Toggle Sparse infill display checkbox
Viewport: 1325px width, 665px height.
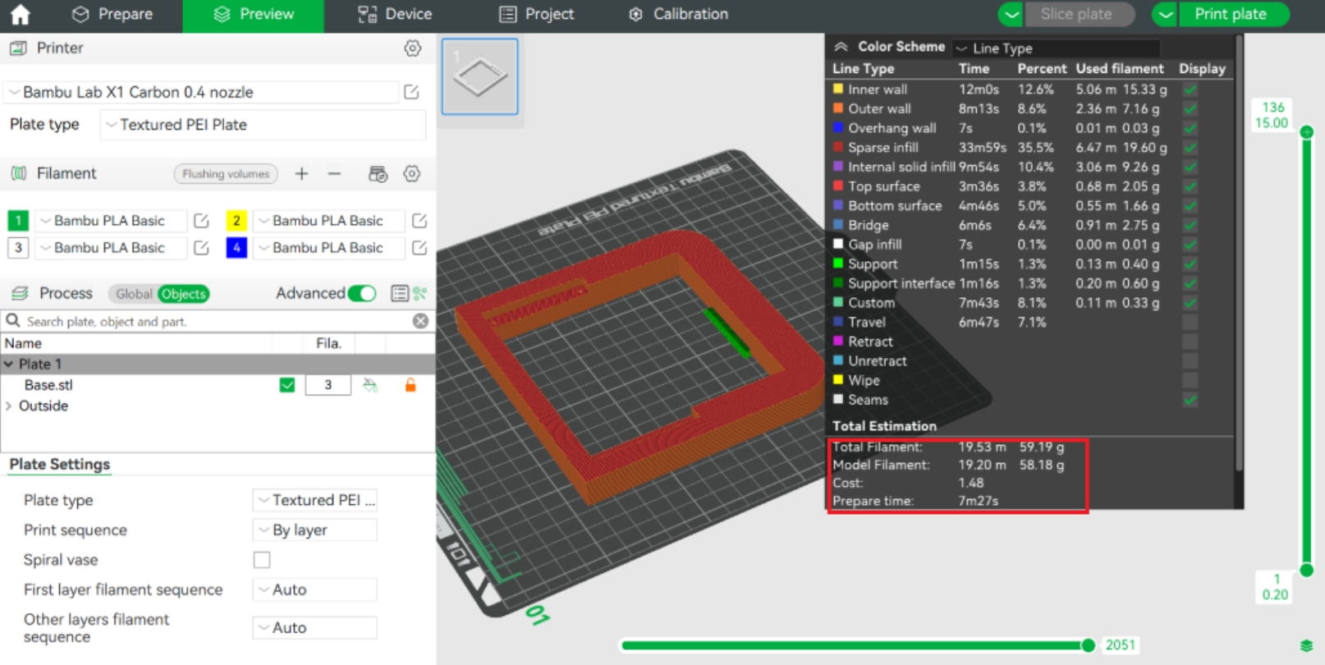coord(1190,148)
